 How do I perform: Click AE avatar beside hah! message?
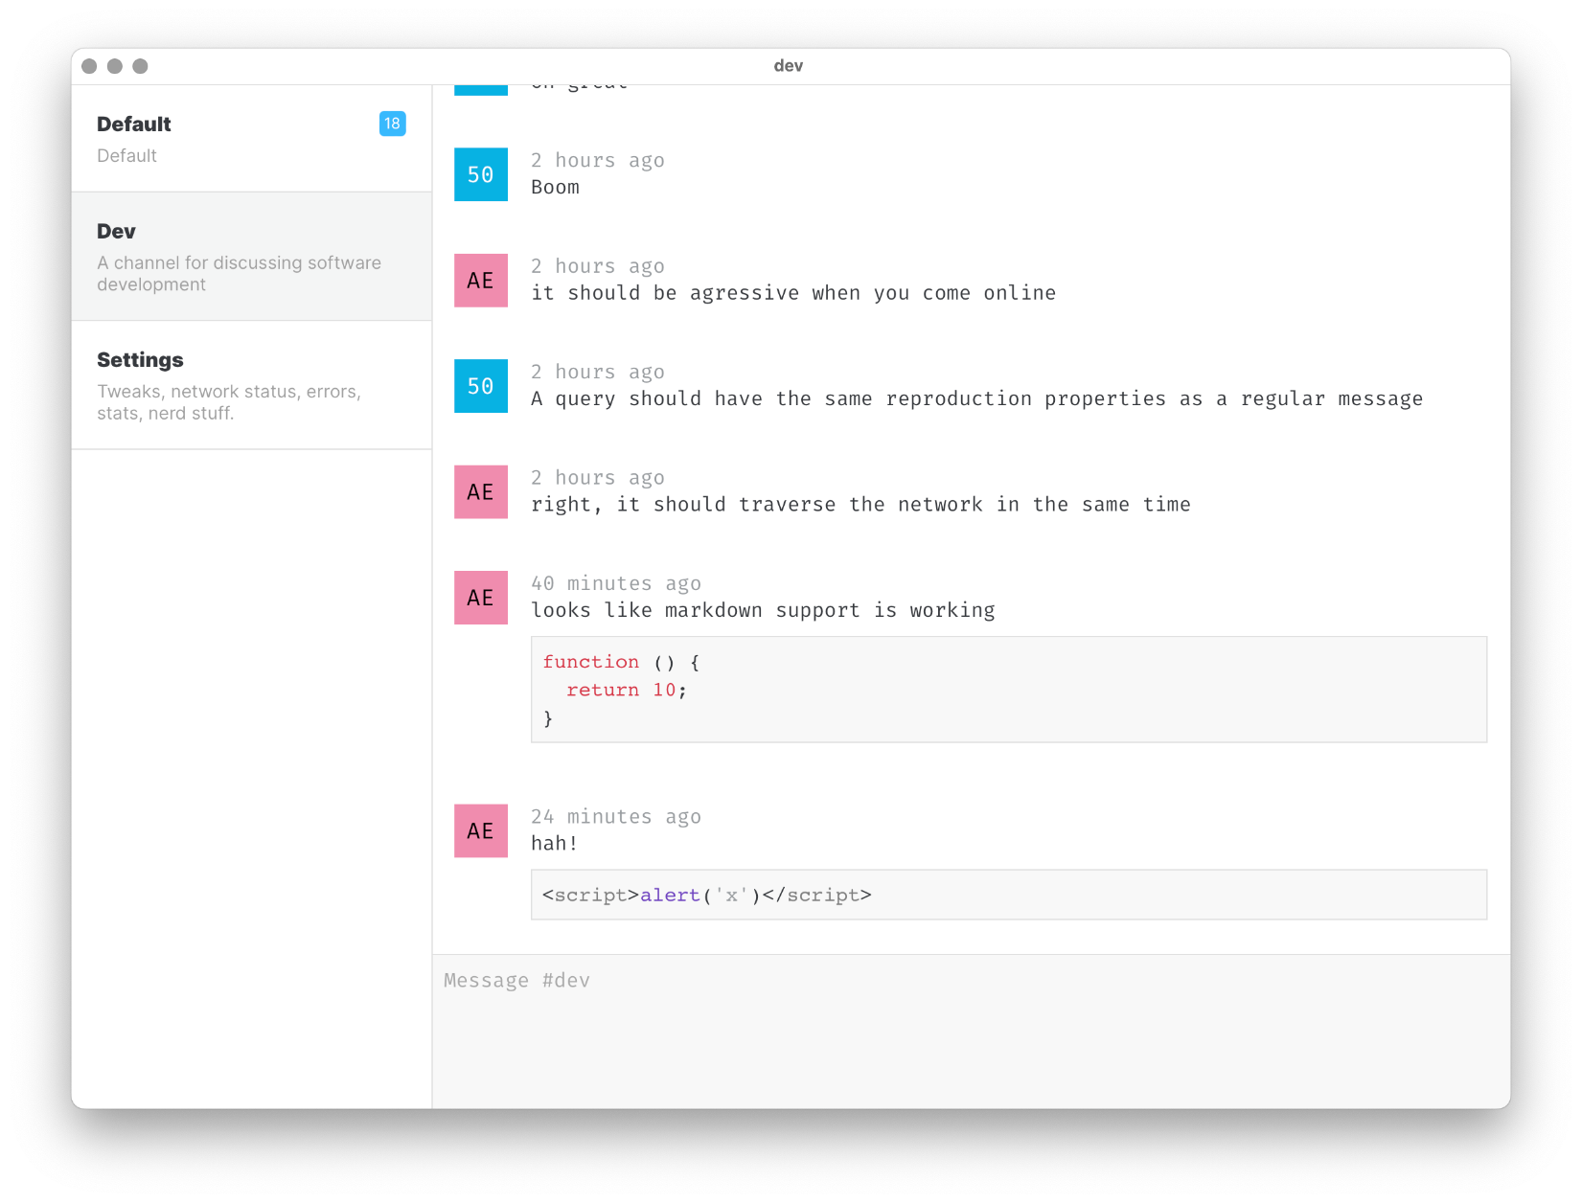481,830
